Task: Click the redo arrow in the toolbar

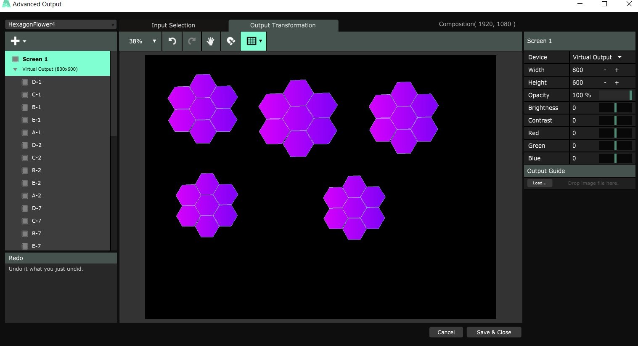Action: [192, 41]
